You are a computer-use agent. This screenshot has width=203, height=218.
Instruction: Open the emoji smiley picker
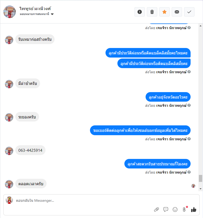point(175,209)
